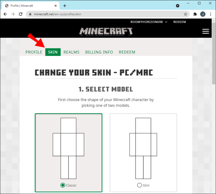Open the REALMS tab

(x=71, y=52)
